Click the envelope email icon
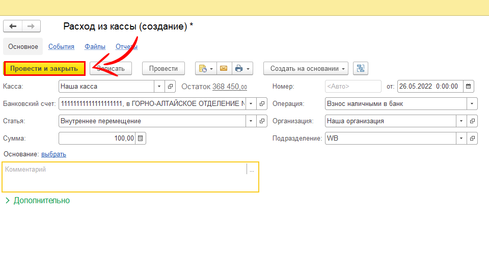Image resolution: width=489 pixels, height=275 pixels. [x=223, y=69]
